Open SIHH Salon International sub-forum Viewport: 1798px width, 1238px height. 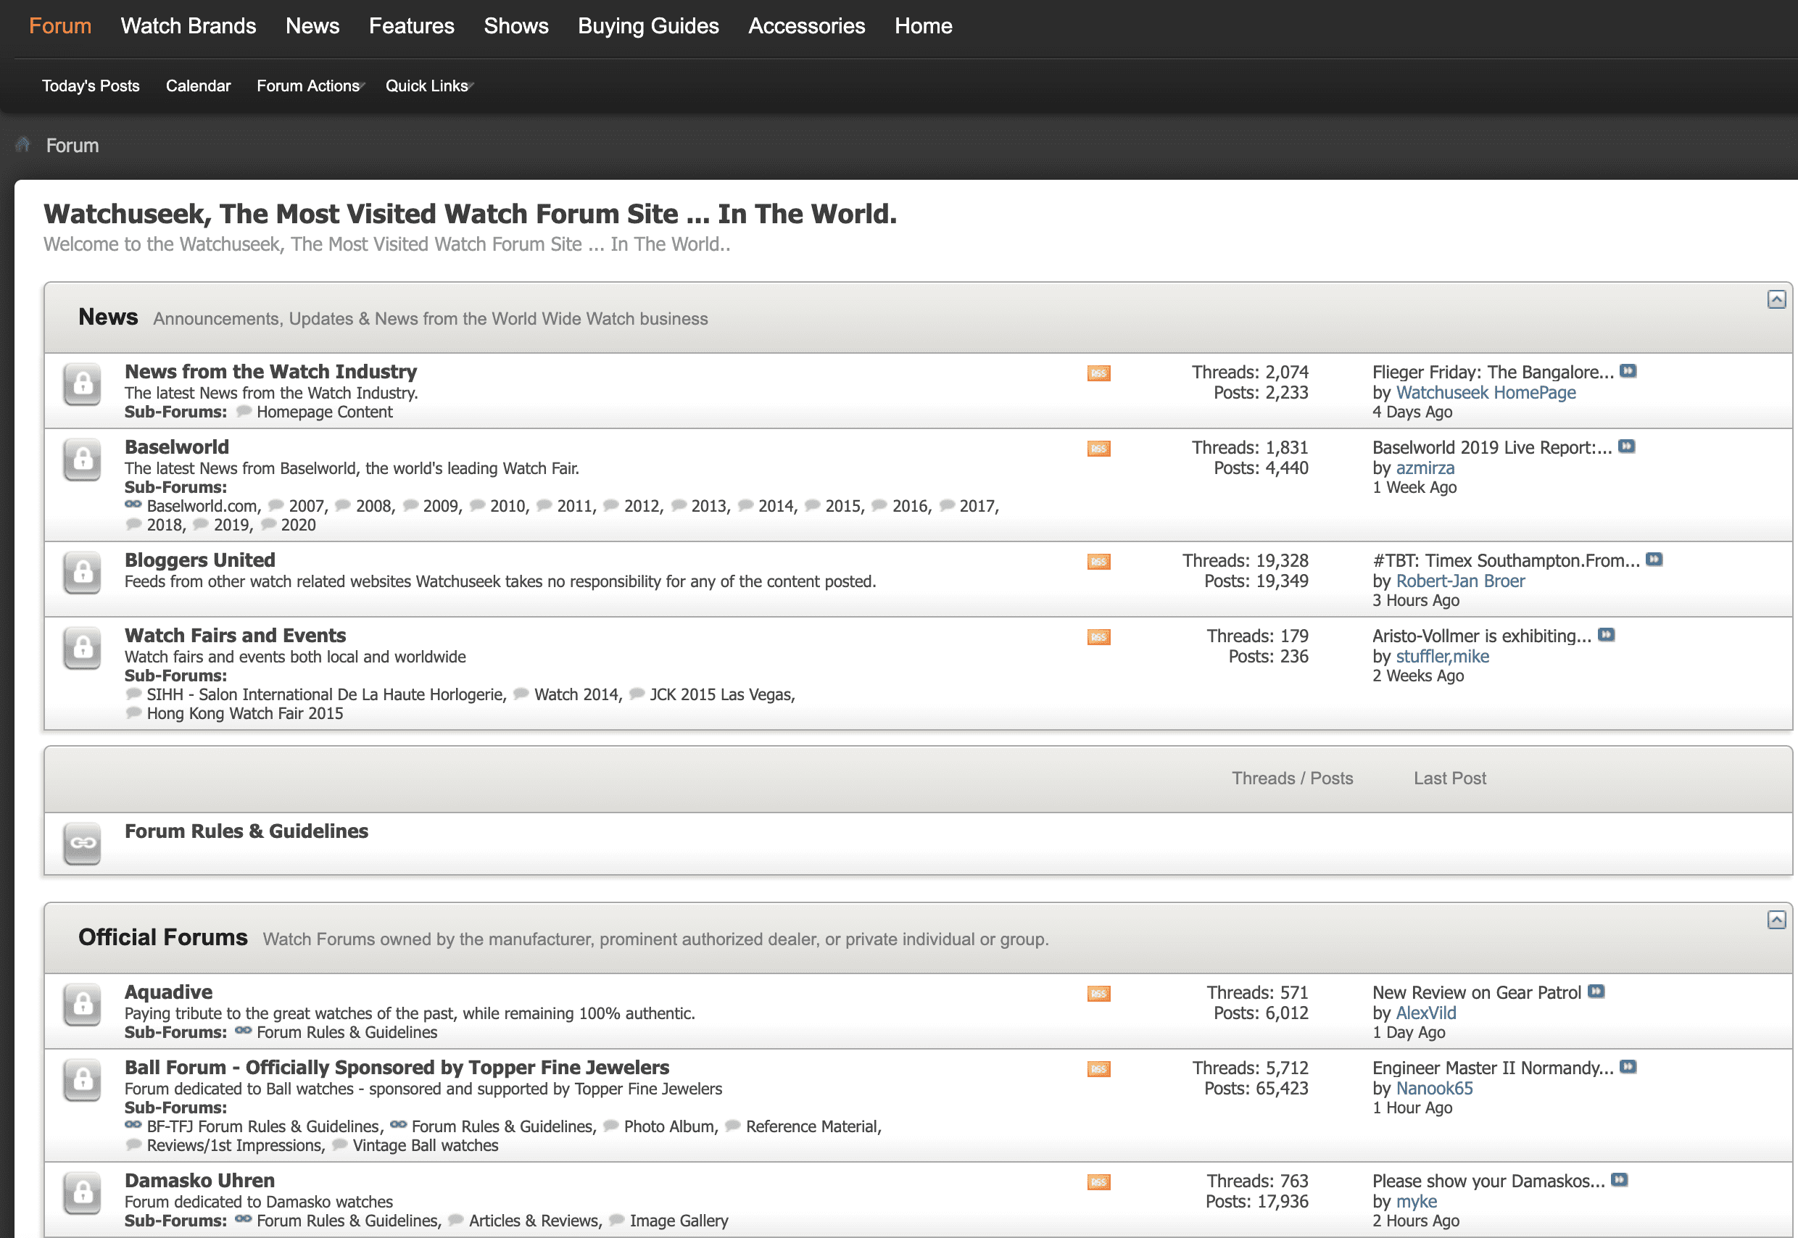(326, 695)
